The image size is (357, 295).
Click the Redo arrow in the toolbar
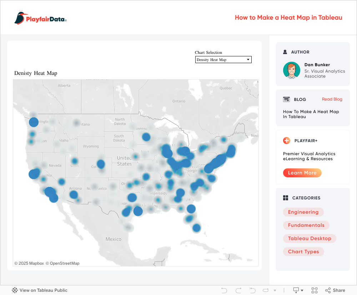pos(238,290)
